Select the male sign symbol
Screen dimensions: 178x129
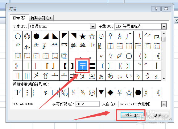point(120,36)
